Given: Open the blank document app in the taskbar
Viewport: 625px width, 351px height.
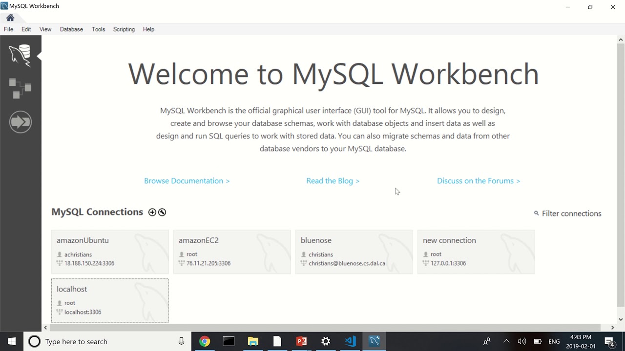Looking at the screenshot, I should coord(277,341).
